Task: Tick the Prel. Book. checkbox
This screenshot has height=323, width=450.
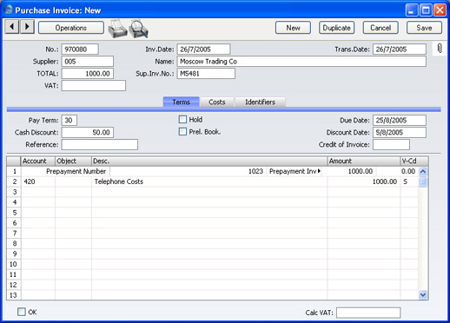Action: click(182, 132)
